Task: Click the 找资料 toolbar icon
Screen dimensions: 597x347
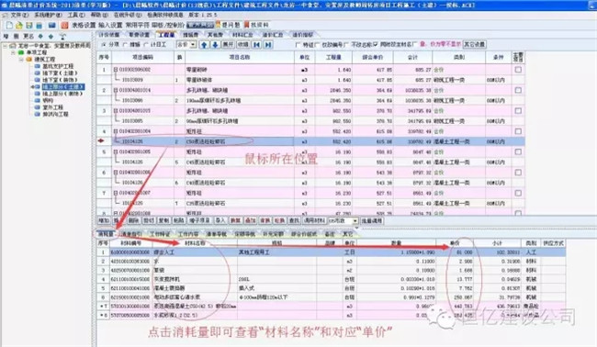Action: (256, 25)
